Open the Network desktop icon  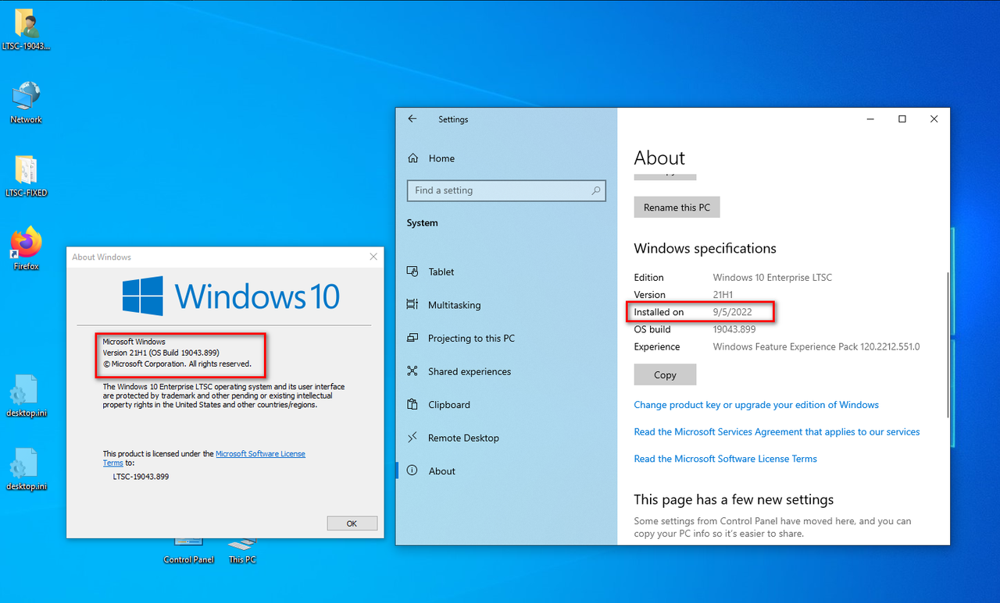[26, 103]
